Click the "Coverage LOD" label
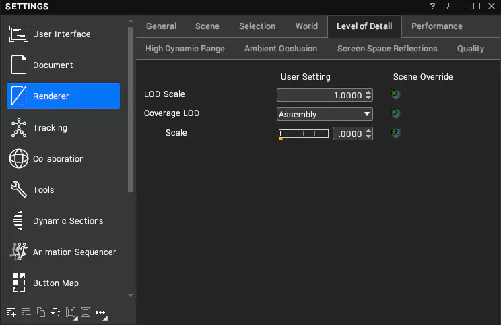Screen dimensions: 501x325 [172, 113]
